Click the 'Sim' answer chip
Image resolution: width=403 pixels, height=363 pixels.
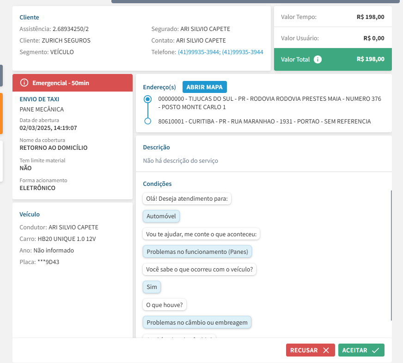point(152,287)
